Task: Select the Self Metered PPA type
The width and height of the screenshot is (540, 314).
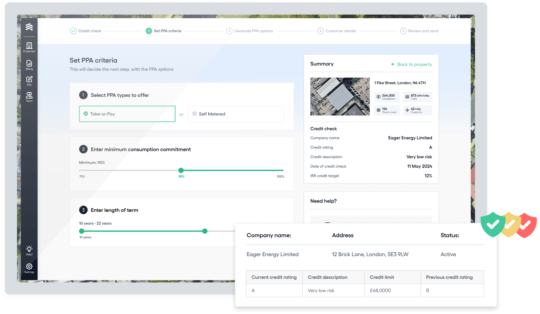Action: pos(236,114)
